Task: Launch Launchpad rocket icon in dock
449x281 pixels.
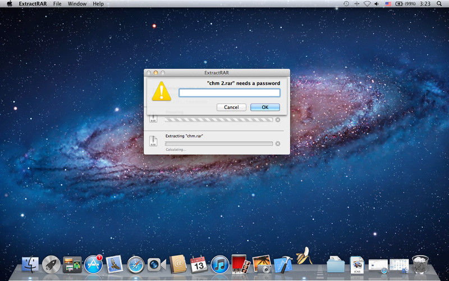Action: coord(51,264)
